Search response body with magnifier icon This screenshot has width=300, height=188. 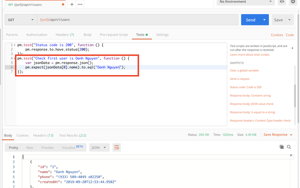pos(289,147)
